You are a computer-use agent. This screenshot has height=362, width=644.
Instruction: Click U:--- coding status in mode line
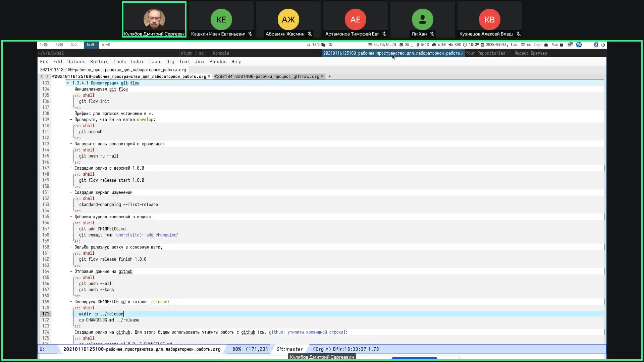[x=46, y=349]
